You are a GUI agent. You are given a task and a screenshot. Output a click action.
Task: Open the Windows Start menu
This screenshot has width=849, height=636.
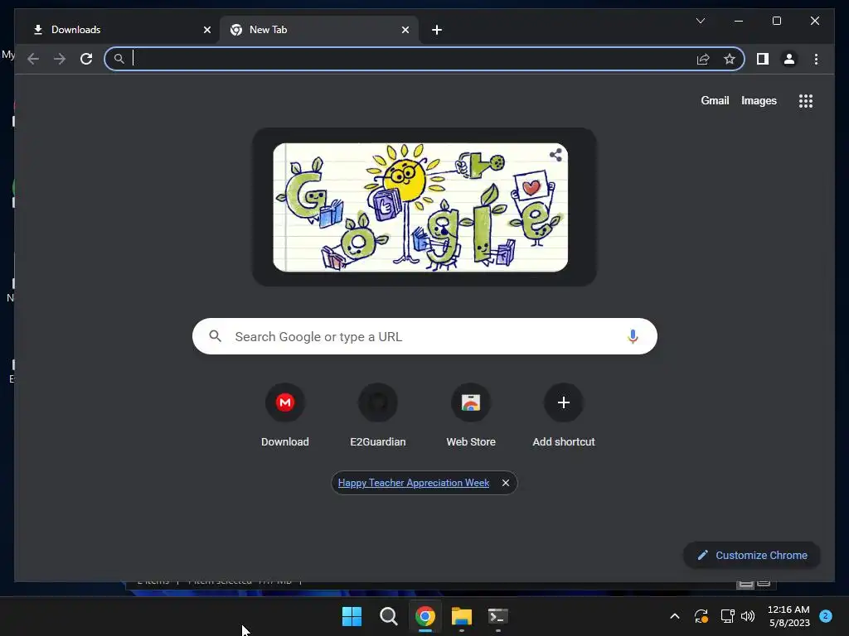[352, 616]
